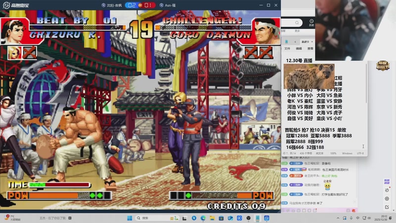396x223 pixels.
Task: Click Chizuru's portrait in the game
Action: pyautogui.click(x=14, y=31)
